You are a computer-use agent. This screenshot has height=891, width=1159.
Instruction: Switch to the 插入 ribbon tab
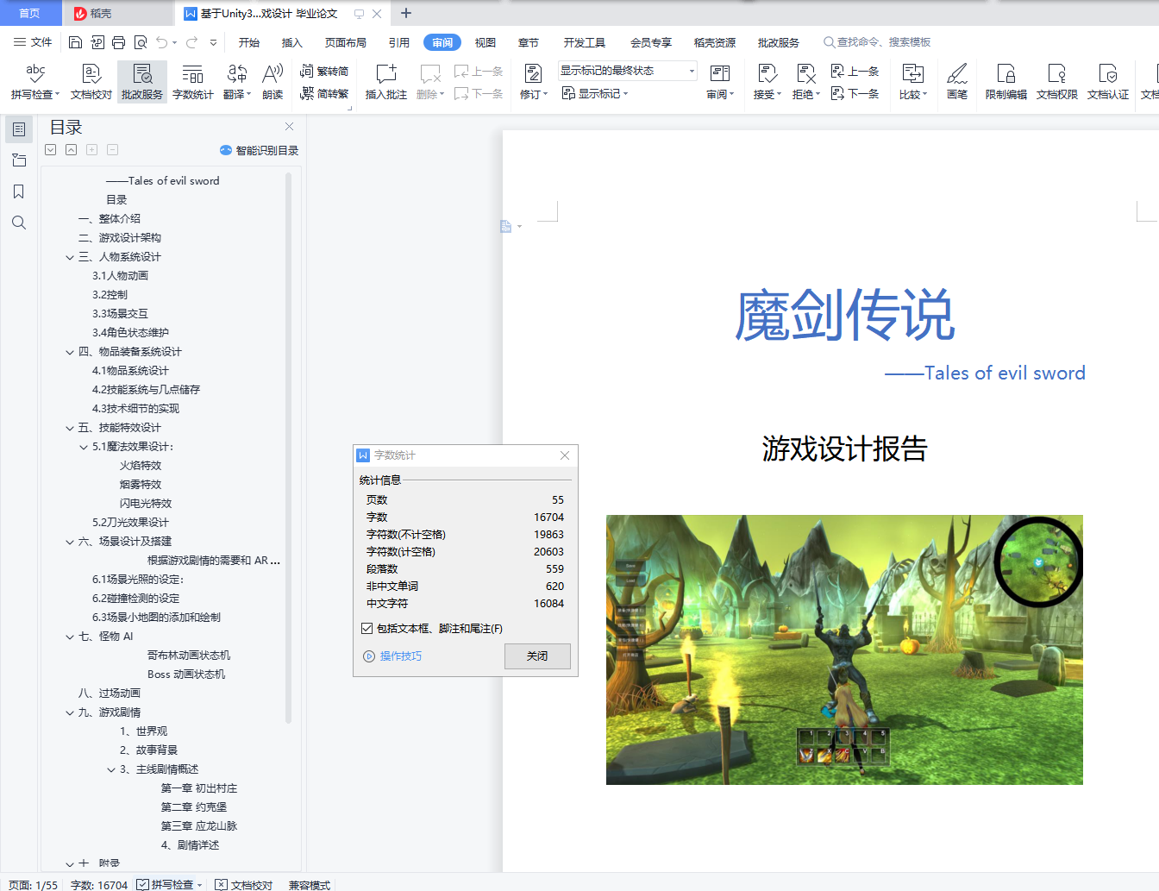tap(292, 42)
